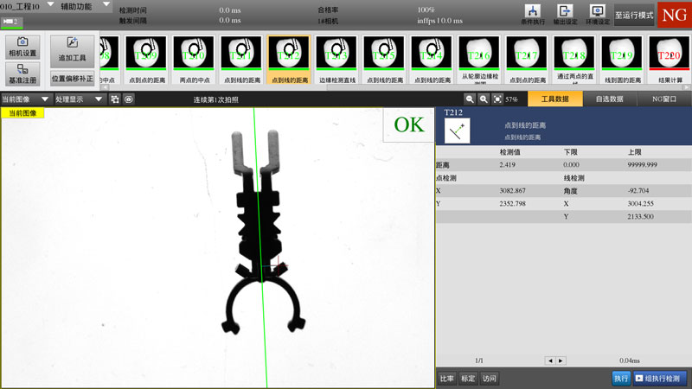692x389 pixels.
Task: Switch to the 自选数据 tab
Action: click(609, 99)
